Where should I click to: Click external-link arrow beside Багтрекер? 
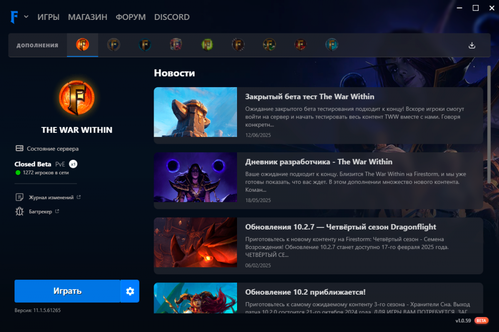pos(57,211)
